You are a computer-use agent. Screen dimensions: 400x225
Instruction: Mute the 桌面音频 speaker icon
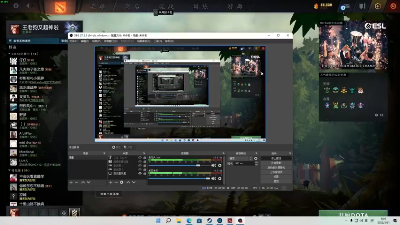tap(214, 179)
